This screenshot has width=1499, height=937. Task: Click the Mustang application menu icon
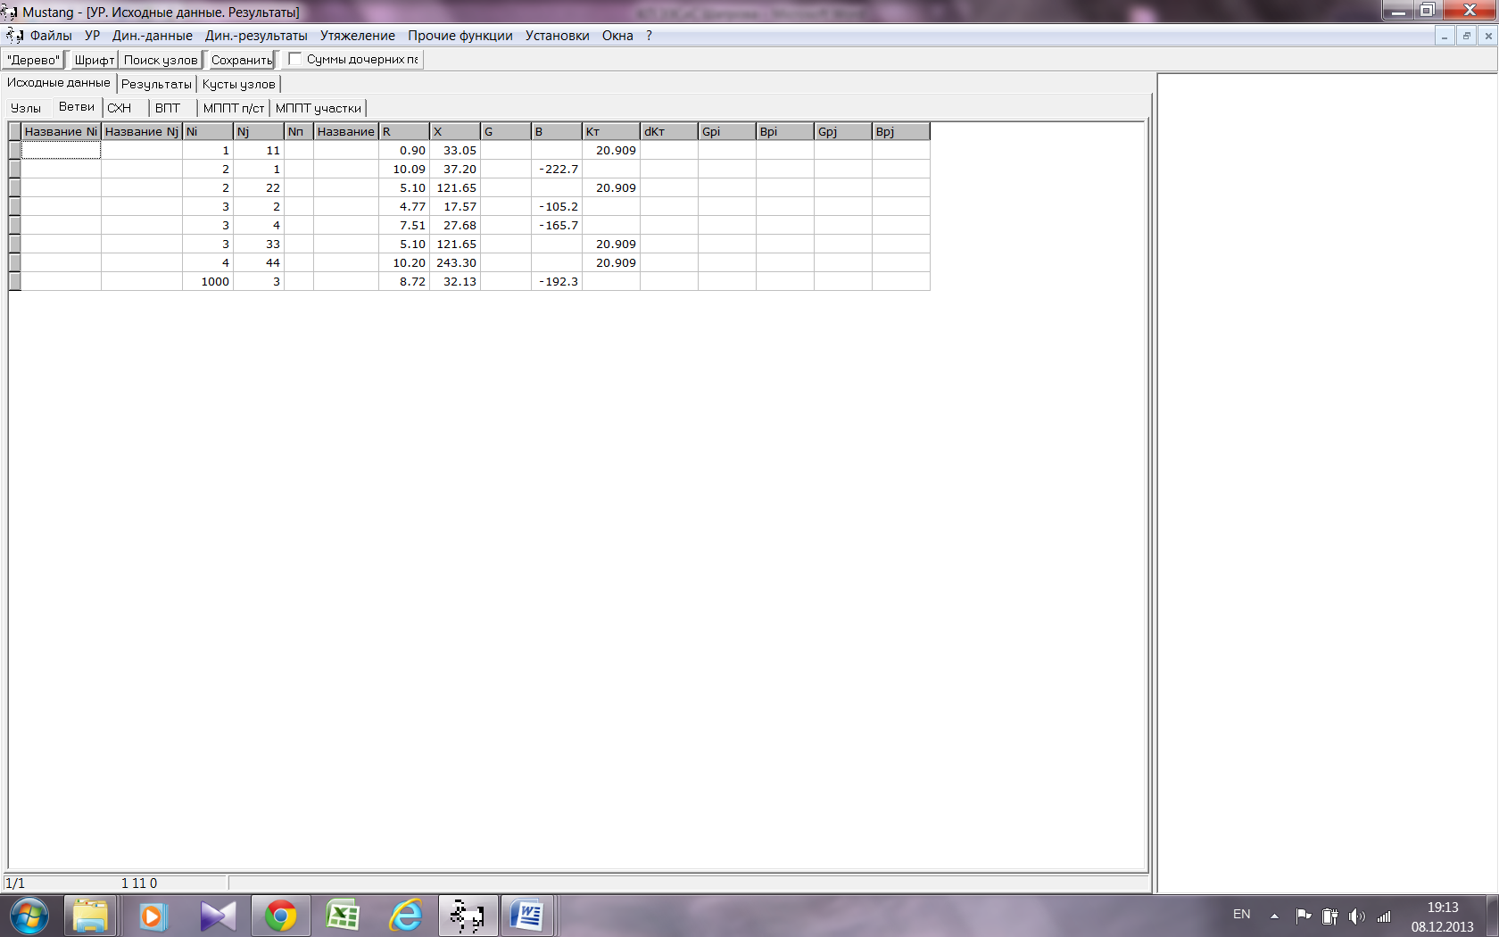(15, 36)
